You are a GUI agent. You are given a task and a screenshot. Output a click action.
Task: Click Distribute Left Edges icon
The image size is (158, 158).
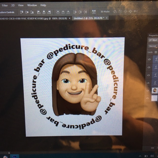click(75, 12)
